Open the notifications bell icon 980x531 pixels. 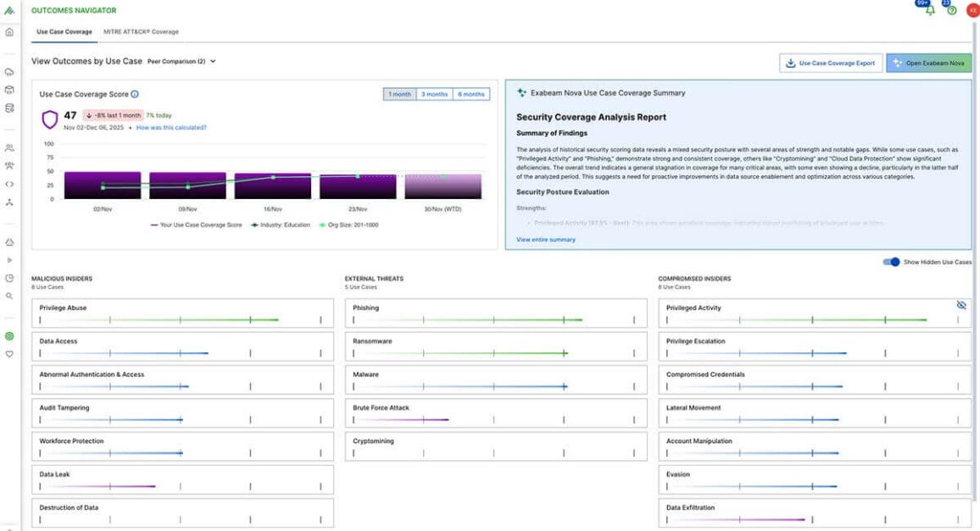pos(930,10)
